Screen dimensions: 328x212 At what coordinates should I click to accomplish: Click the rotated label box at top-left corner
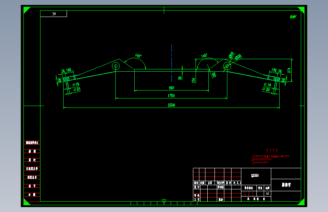[54, 14]
